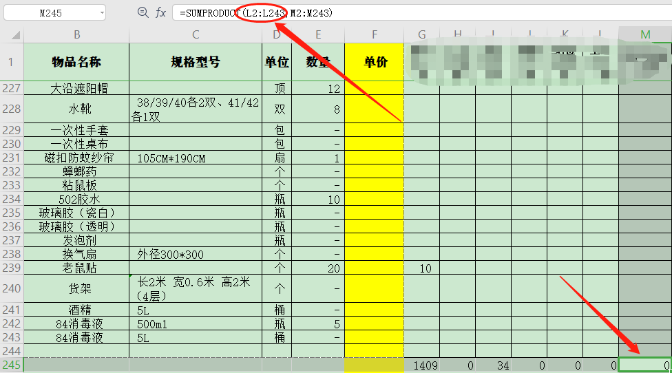Select spec cell 500ml
The height and width of the screenshot is (373, 672).
(x=196, y=323)
